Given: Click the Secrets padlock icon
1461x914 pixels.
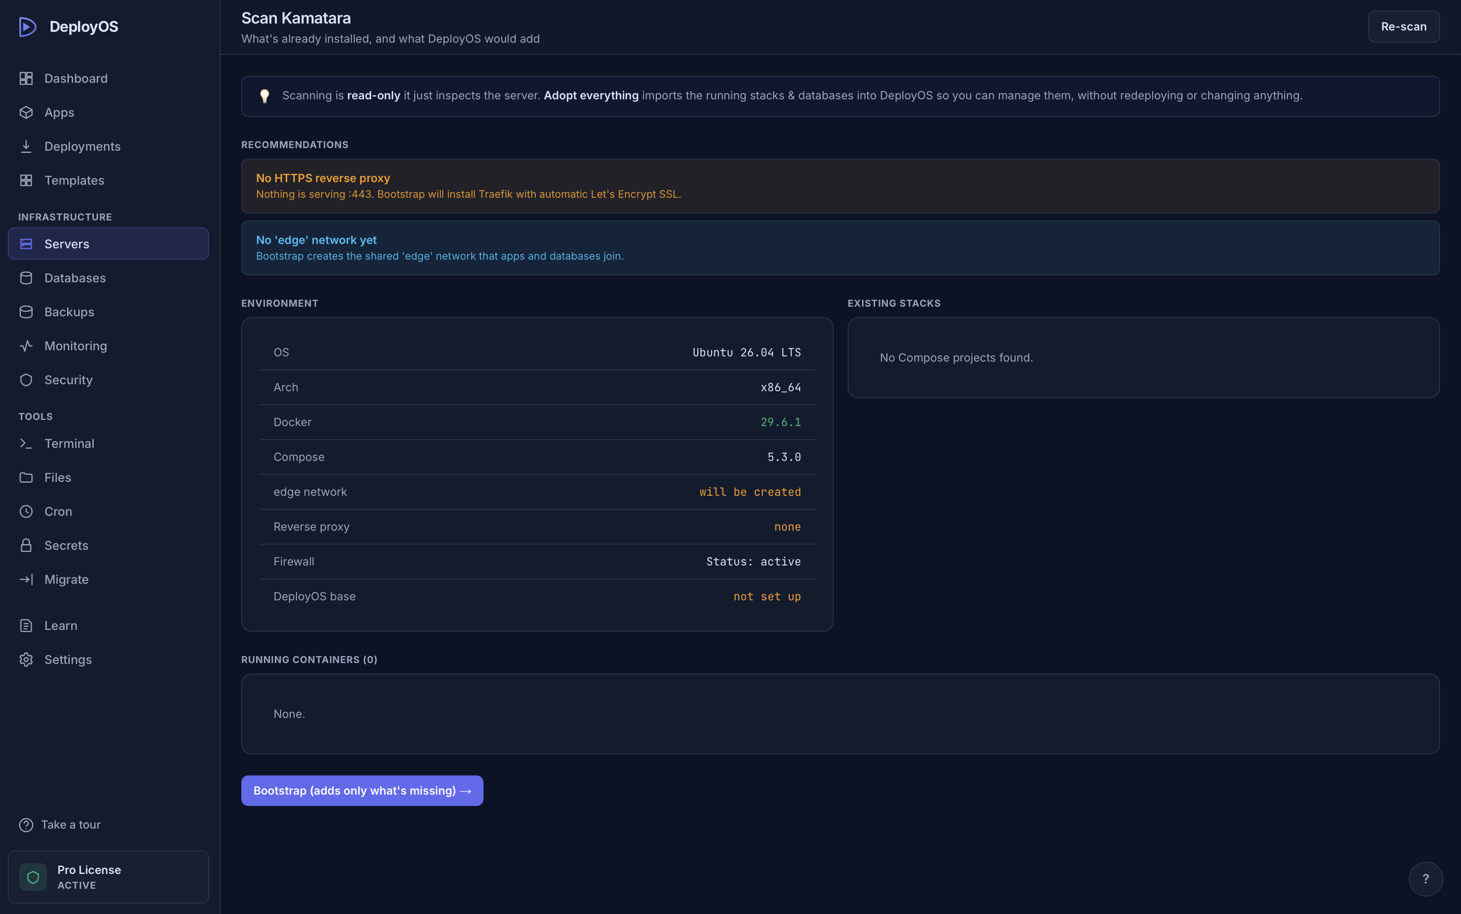Looking at the screenshot, I should pyautogui.click(x=26, y=545).
